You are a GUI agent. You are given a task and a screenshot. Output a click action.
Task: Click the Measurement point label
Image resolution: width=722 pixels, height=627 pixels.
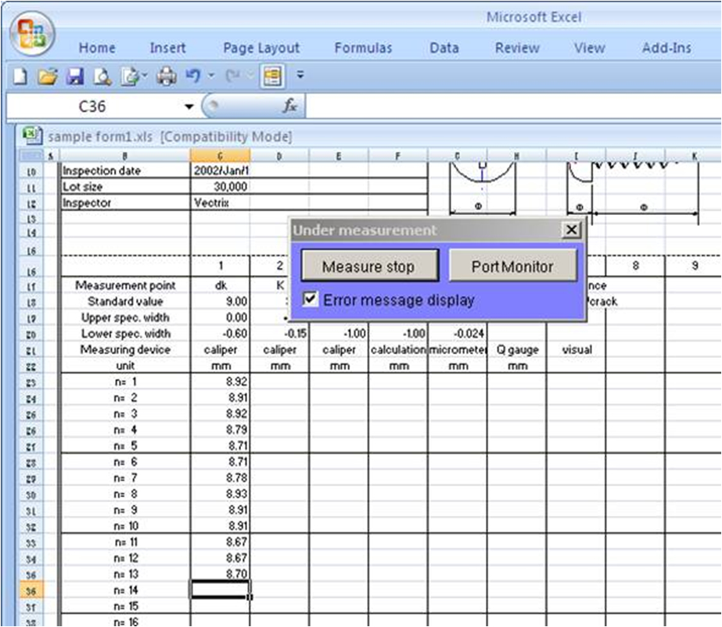click(x=126, y=285)
